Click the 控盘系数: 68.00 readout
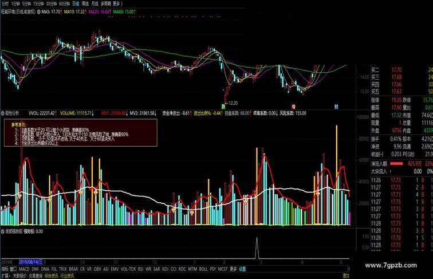Screen dimensions: 433x279 click(237, 113)
